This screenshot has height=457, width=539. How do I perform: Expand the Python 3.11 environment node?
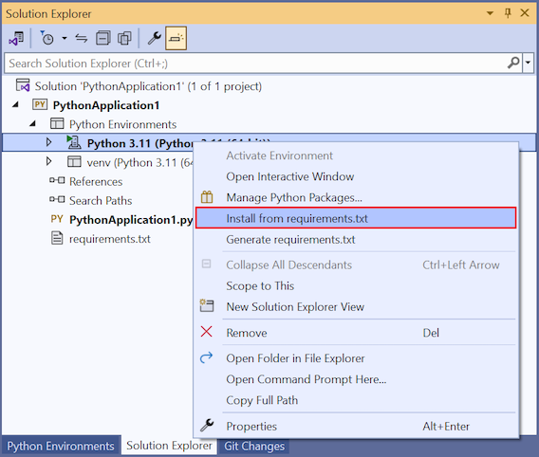[x=48, y=142]
